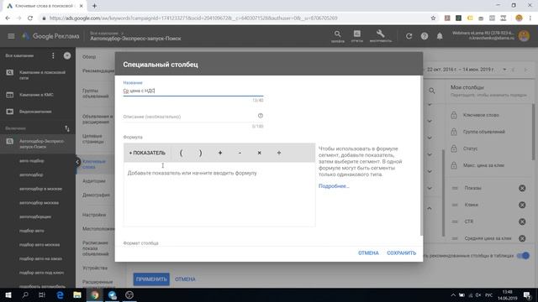
Task: Remove the Показы column
Action: click(x=522, y=188)
